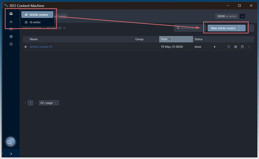Go to the next page arrow
Screen dimensions: 259x159
(36, 103)
